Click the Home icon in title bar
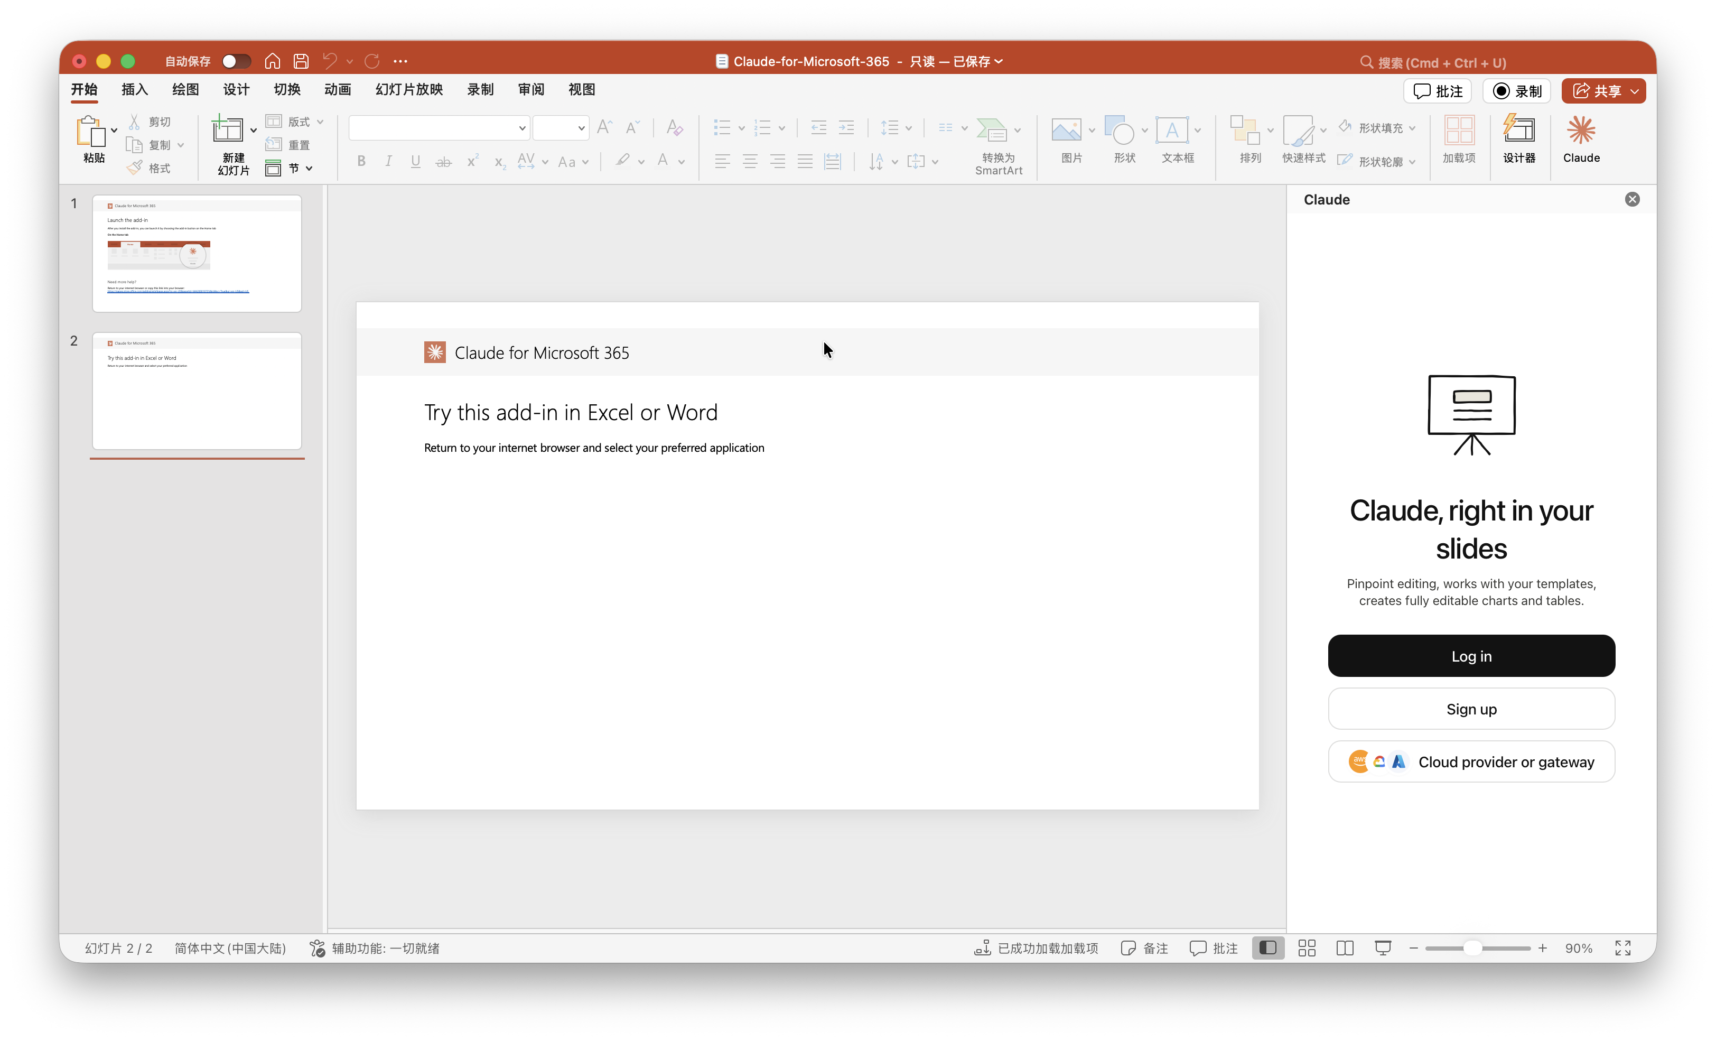This screenshot has width=1716, height=1041. click(272, 61)
